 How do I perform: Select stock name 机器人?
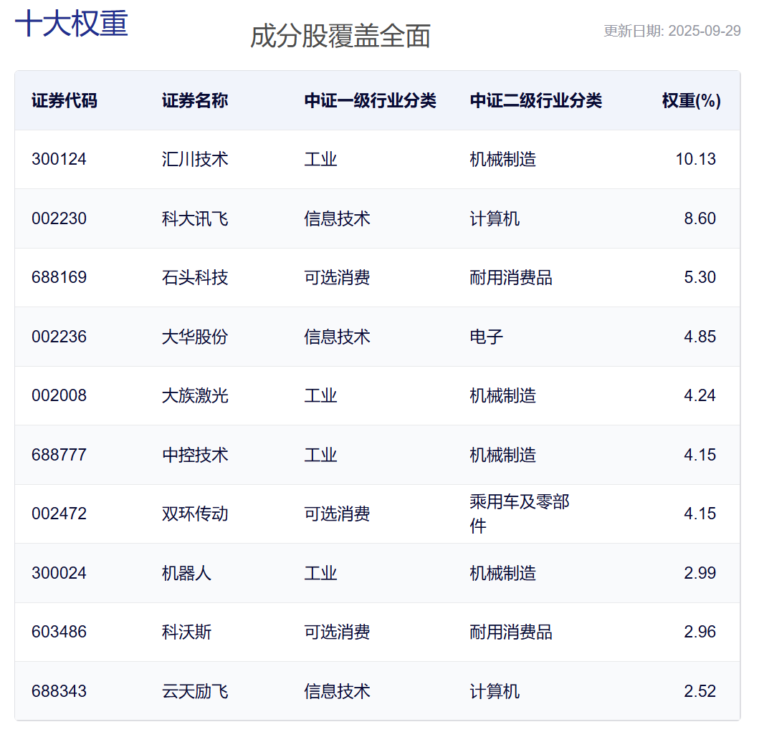(x=186, y=573)
